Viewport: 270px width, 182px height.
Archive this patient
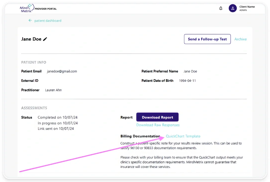point(240,39)
